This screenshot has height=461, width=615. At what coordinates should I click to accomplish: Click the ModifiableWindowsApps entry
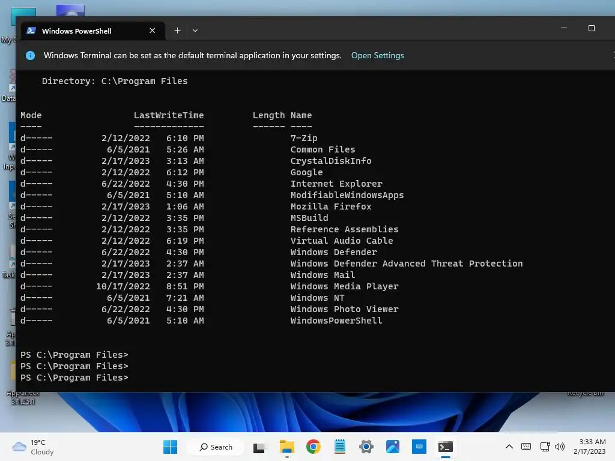click(347, 195)
